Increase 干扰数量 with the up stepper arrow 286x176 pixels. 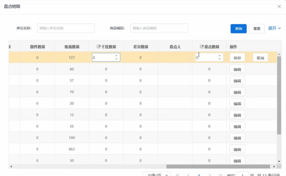(117, 56)
